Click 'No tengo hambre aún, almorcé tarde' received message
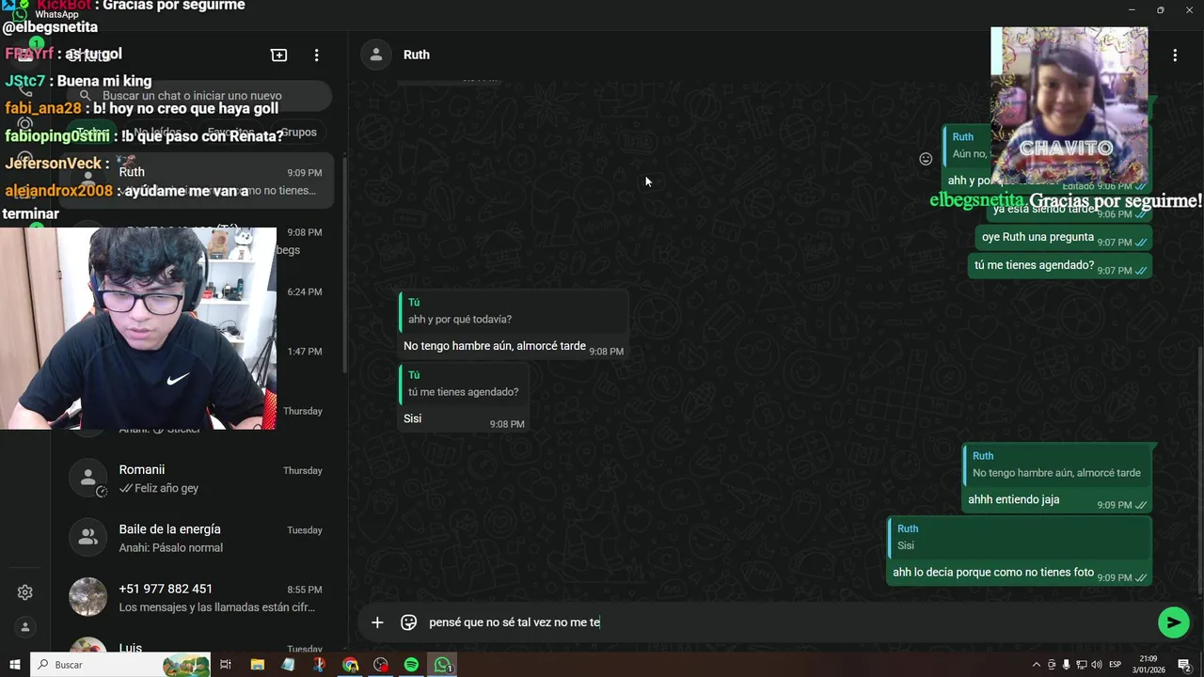The width and height of the screenshot is (1204, 677). click(495, 346)
